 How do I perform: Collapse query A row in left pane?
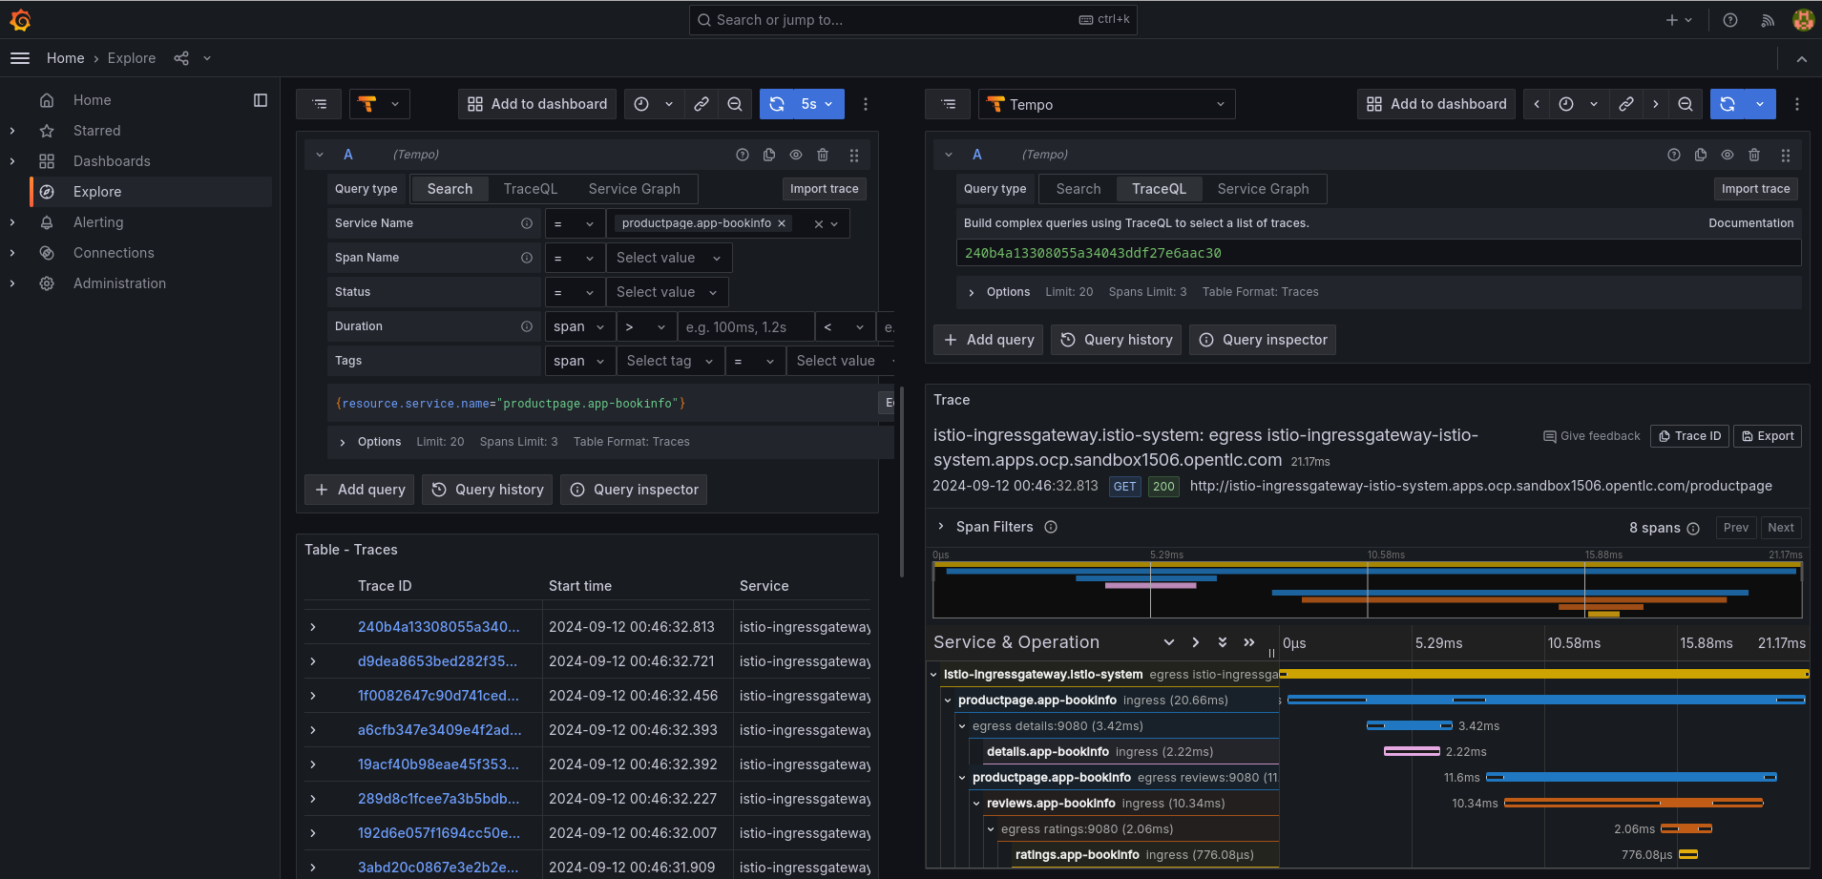(x=320, y=155)
